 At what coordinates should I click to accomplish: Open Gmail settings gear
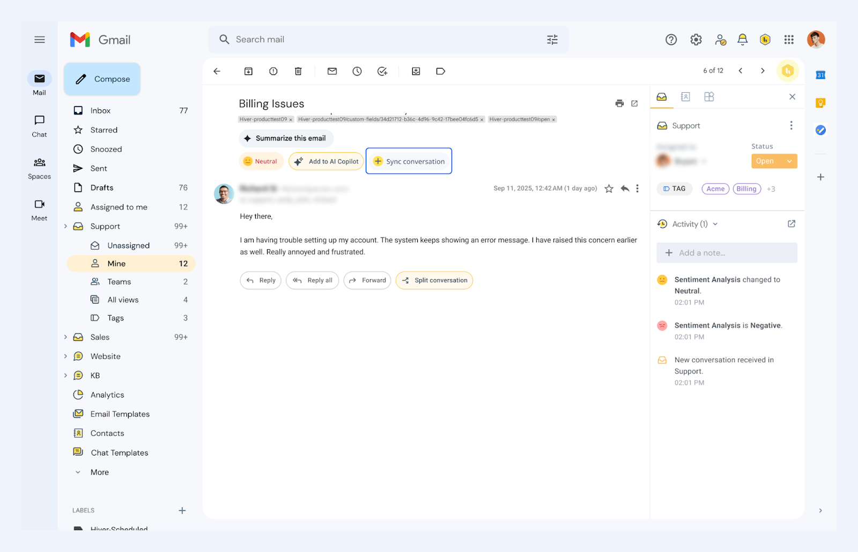coord(696,40)
